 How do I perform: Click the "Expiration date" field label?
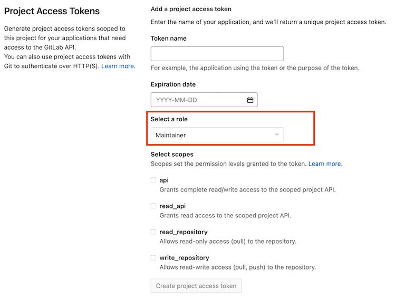pos(173,84)
